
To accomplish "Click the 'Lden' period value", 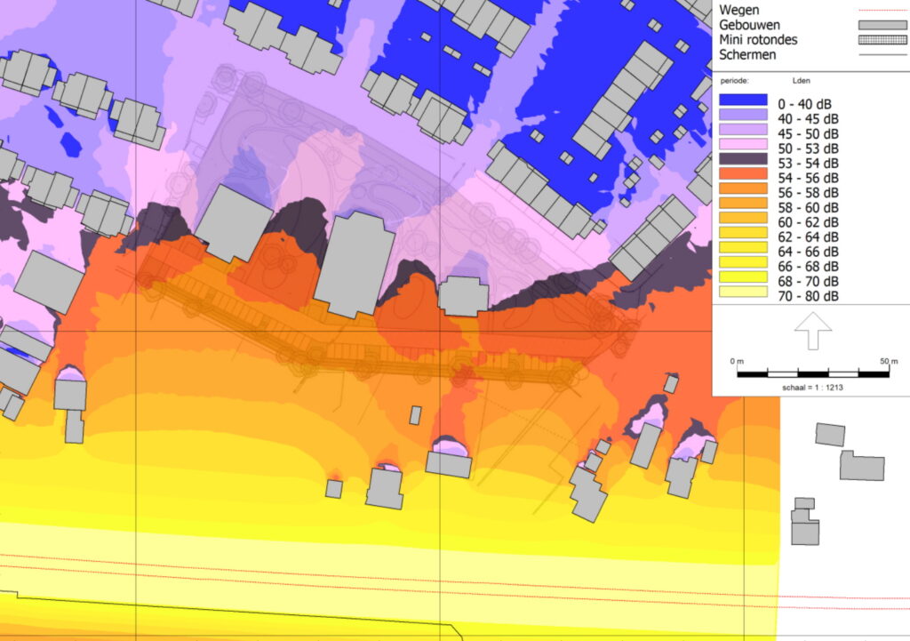I will point(801,81).
